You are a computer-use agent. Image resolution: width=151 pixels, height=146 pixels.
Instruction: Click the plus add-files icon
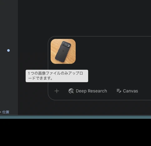(x=57, y=91)
